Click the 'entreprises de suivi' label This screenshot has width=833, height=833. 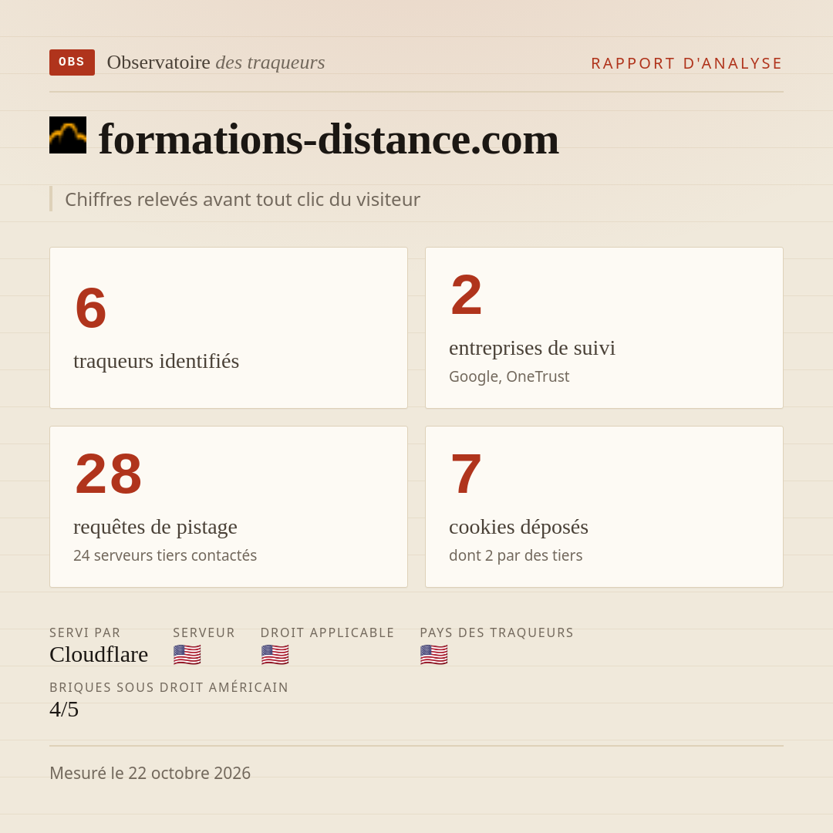[x=531, y=348]
